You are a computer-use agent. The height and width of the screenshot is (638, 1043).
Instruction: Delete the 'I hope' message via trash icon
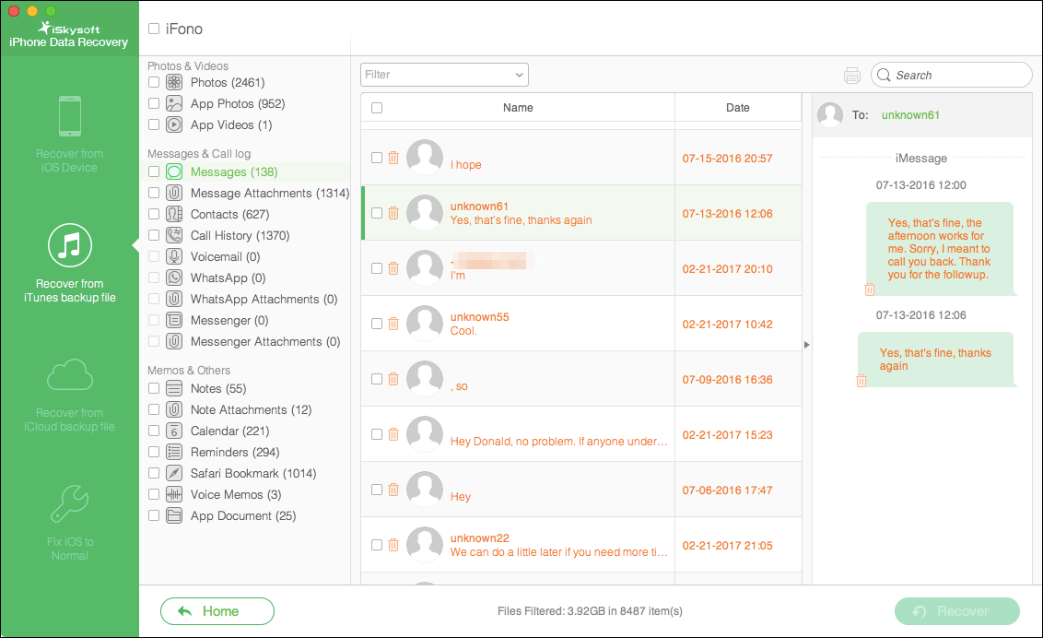393,158
